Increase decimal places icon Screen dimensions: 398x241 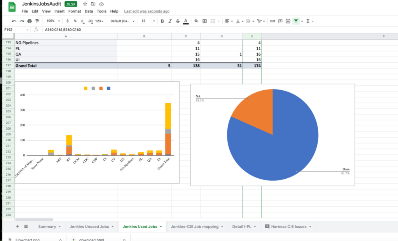point(90,21)
